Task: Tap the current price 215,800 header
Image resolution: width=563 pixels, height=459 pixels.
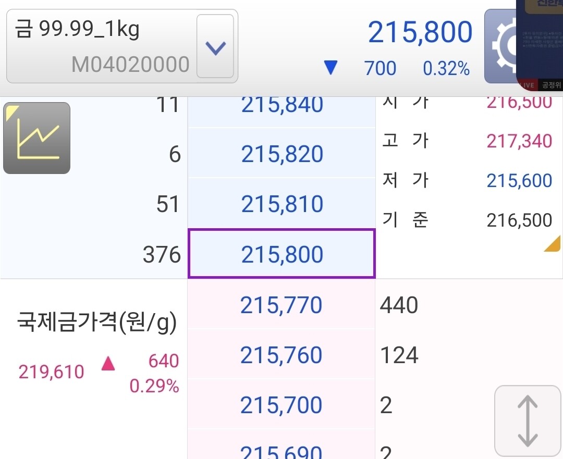Action: 420,32
